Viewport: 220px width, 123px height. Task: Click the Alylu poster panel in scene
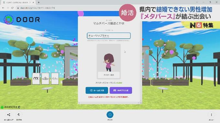(55, 79)
